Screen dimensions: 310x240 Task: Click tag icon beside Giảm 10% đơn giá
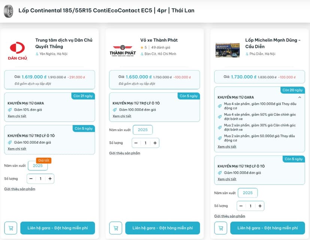10,110
